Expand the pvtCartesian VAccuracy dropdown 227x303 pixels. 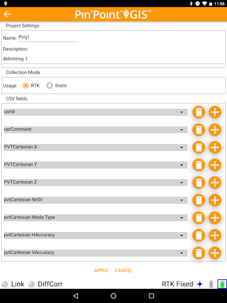click(96, 253)
